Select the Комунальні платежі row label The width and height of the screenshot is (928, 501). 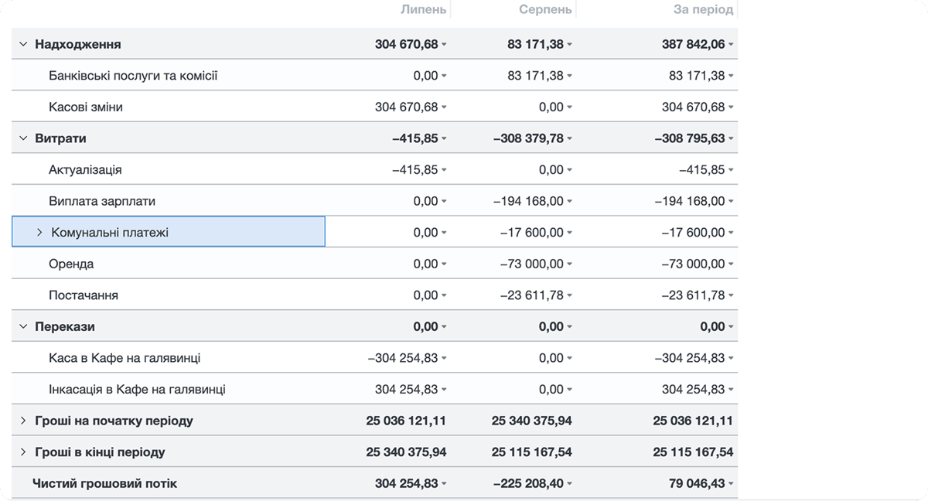click(x=110, y=232)
